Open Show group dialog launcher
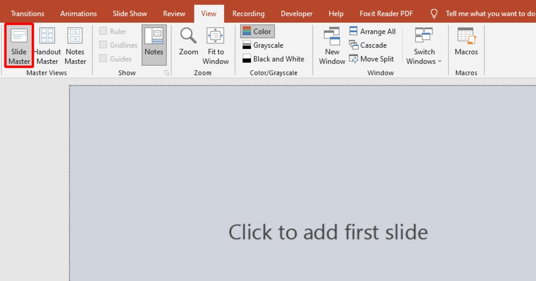Screen dimensions: 536x281 click(x=167, y=73)
